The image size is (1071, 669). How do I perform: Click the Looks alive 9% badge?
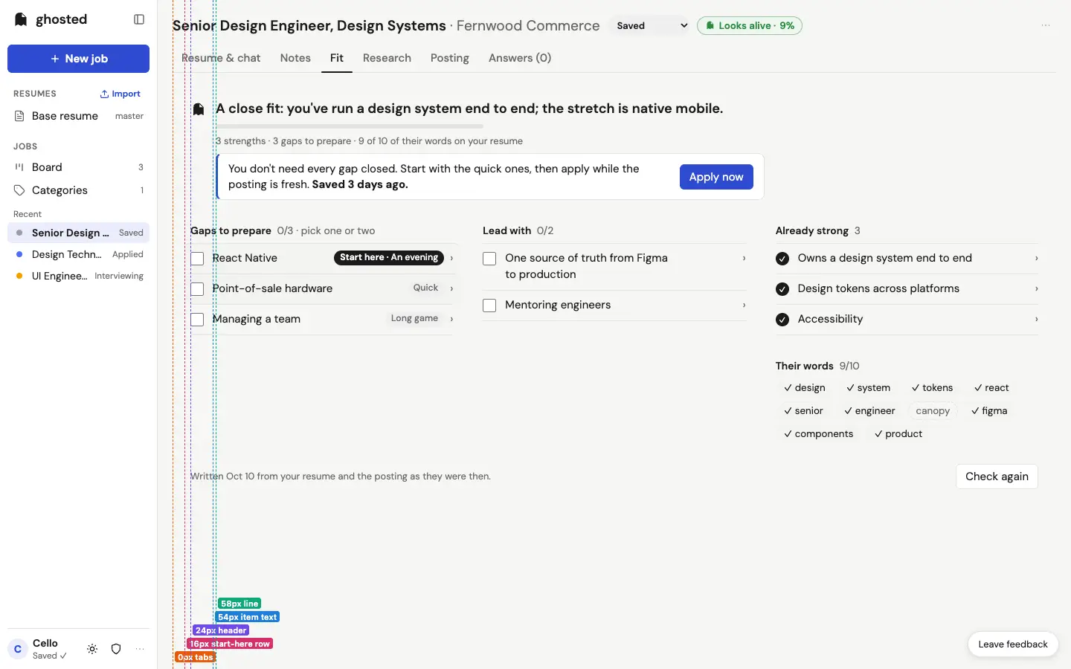coord(750,26)
